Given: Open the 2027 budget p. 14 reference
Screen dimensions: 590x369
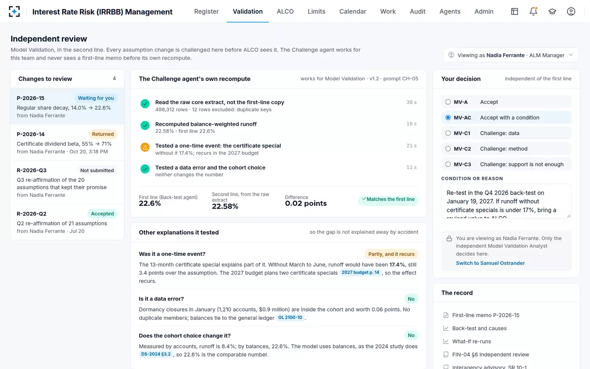Looking at the screenshot, I should point(361,273).
